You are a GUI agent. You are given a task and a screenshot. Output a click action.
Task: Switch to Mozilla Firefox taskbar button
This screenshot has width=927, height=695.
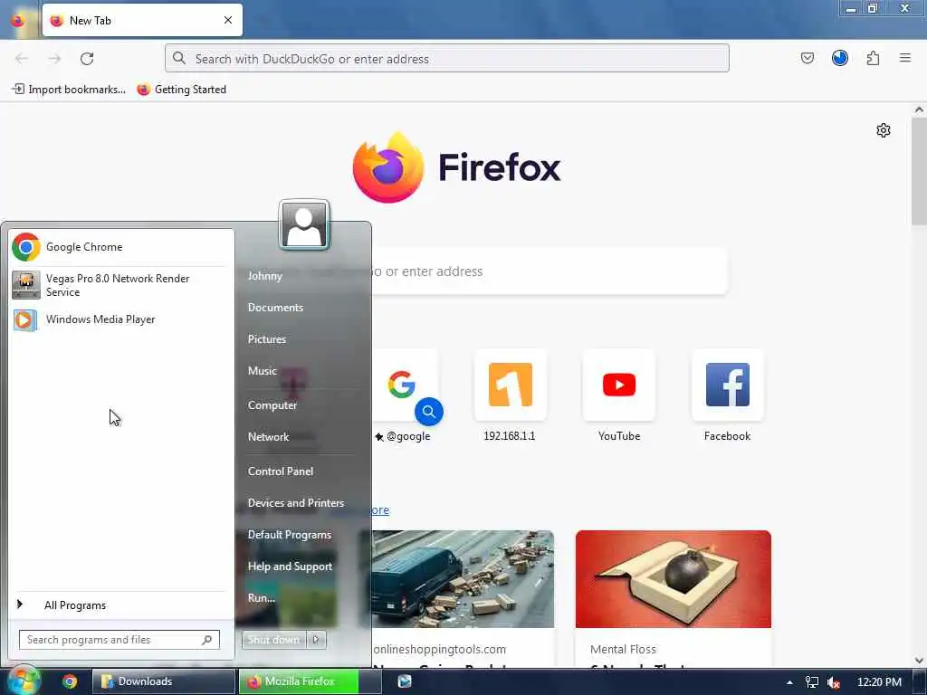pyautogui.click(x=310, y=681)
